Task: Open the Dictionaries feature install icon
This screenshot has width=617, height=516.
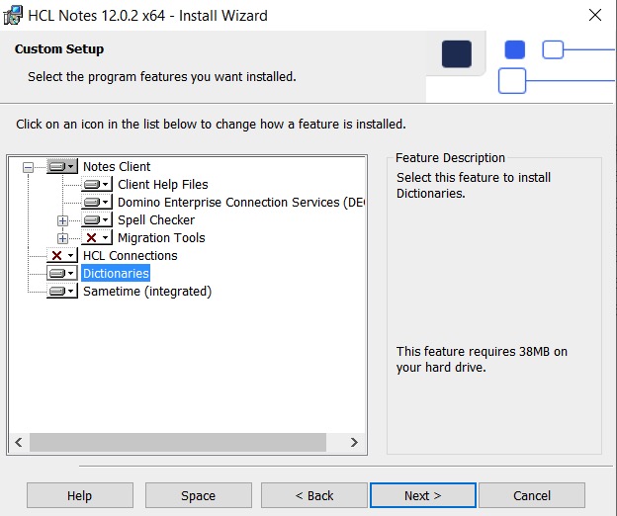Action: coord(61,274)
